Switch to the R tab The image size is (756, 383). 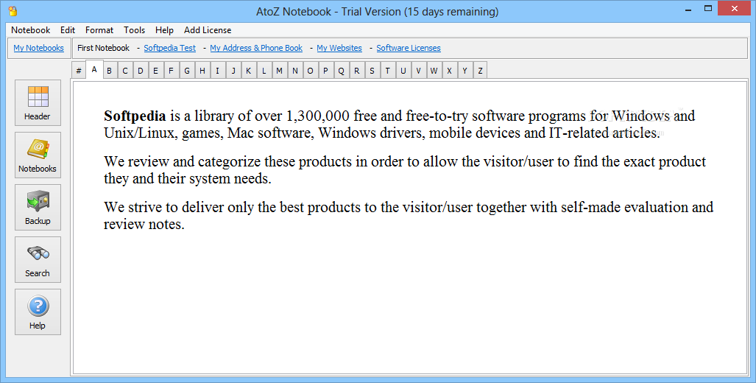(356, 71)
